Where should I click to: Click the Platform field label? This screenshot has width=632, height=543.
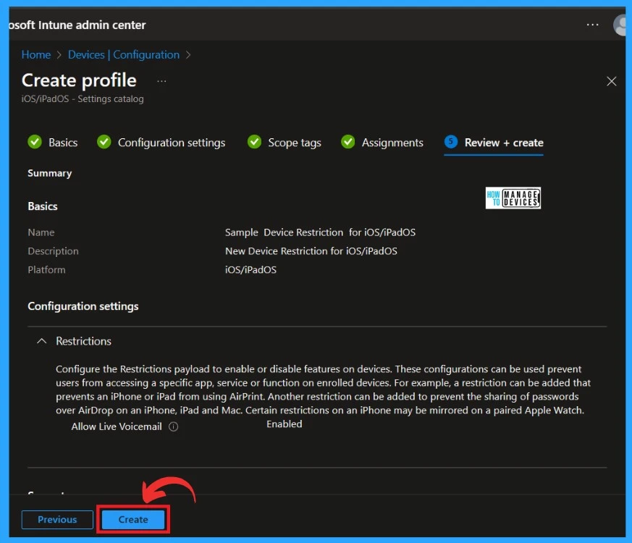pyautogui.click(x=46, y=269)
